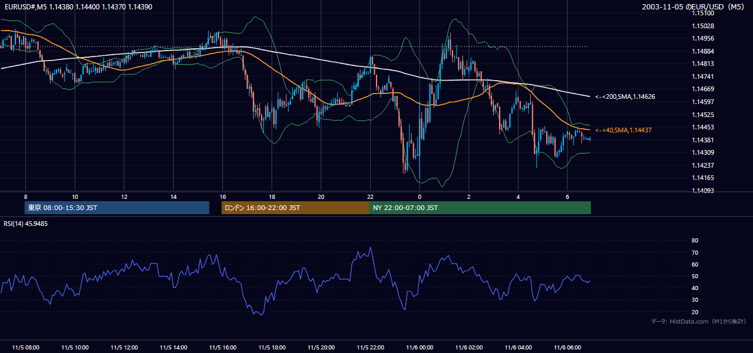Click the hour 20 label under the price chart
The image size is (753, 353).
pyautogui.click(x=321, y=197)
